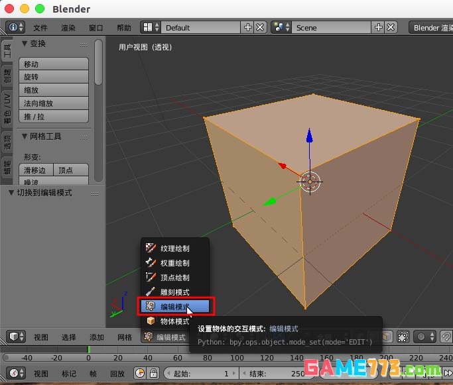Viewport: 453px width, 385px height.
Task: Toggle the snap magnet icon
Action: coord(446,337)
